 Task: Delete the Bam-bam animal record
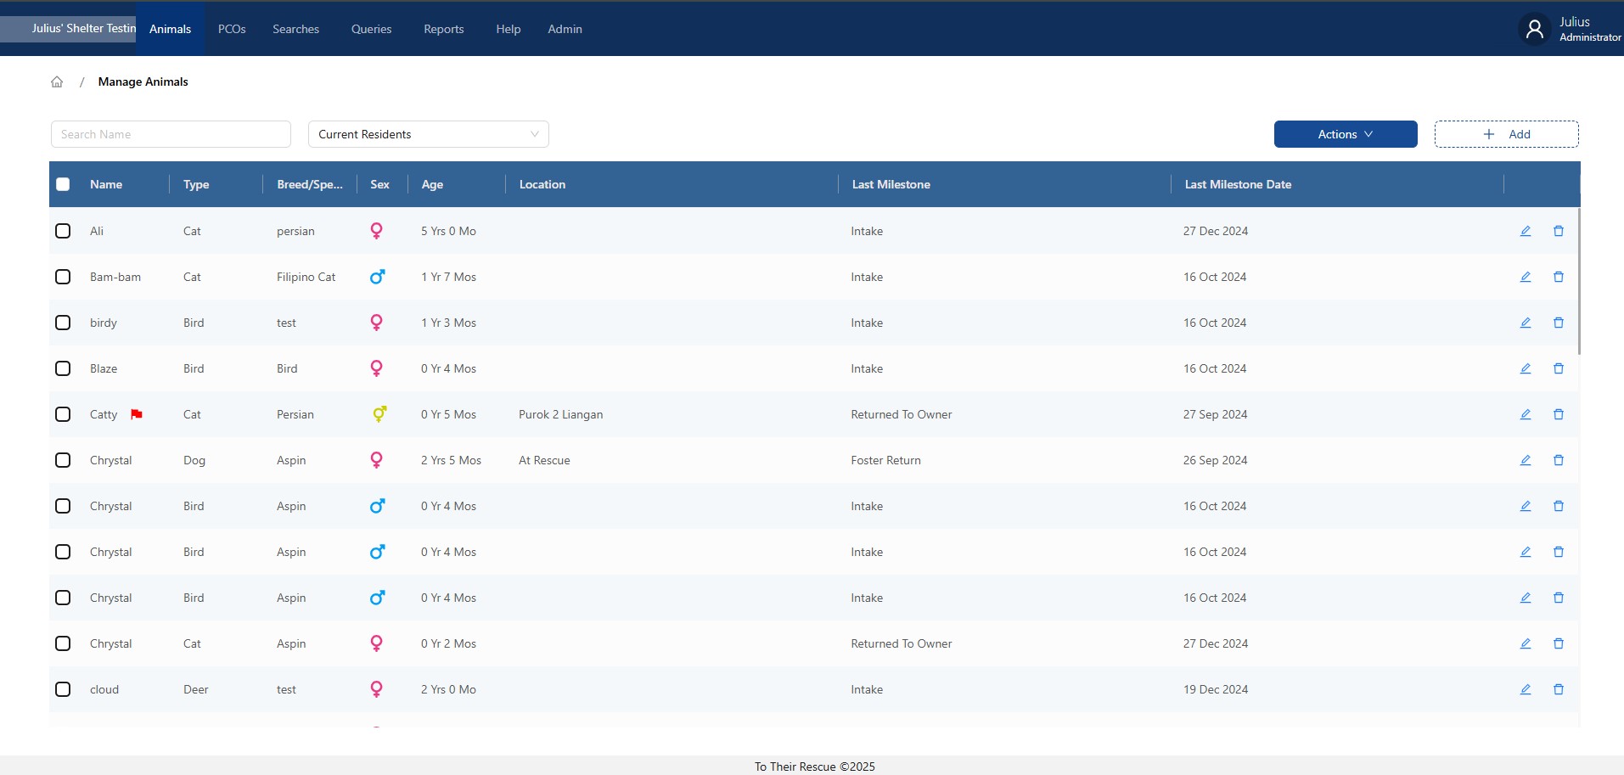click(1558, 277)
